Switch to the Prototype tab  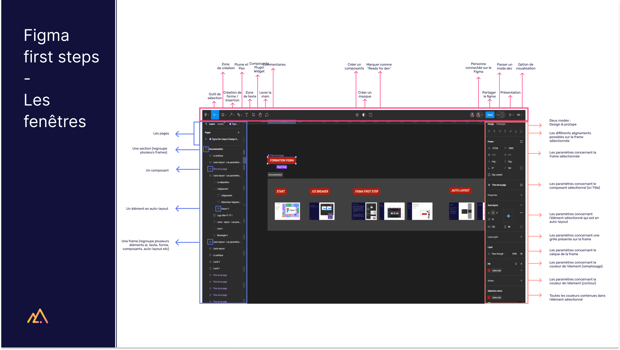pos(501,124)
